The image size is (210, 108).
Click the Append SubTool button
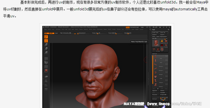point(156,91)
